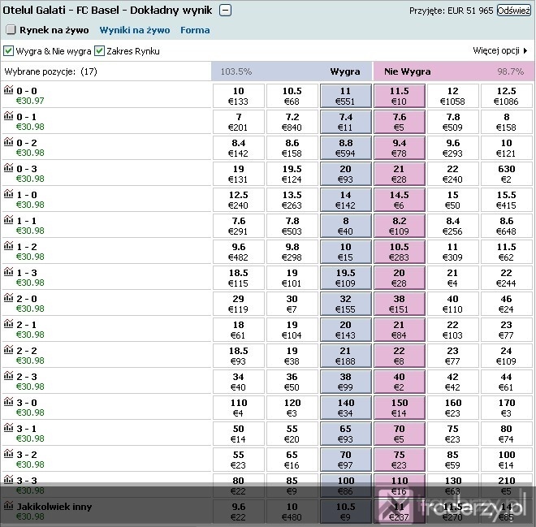Untick the Wygra & Nie wygra checkbox
536x527 pixels.
point(8,51)
